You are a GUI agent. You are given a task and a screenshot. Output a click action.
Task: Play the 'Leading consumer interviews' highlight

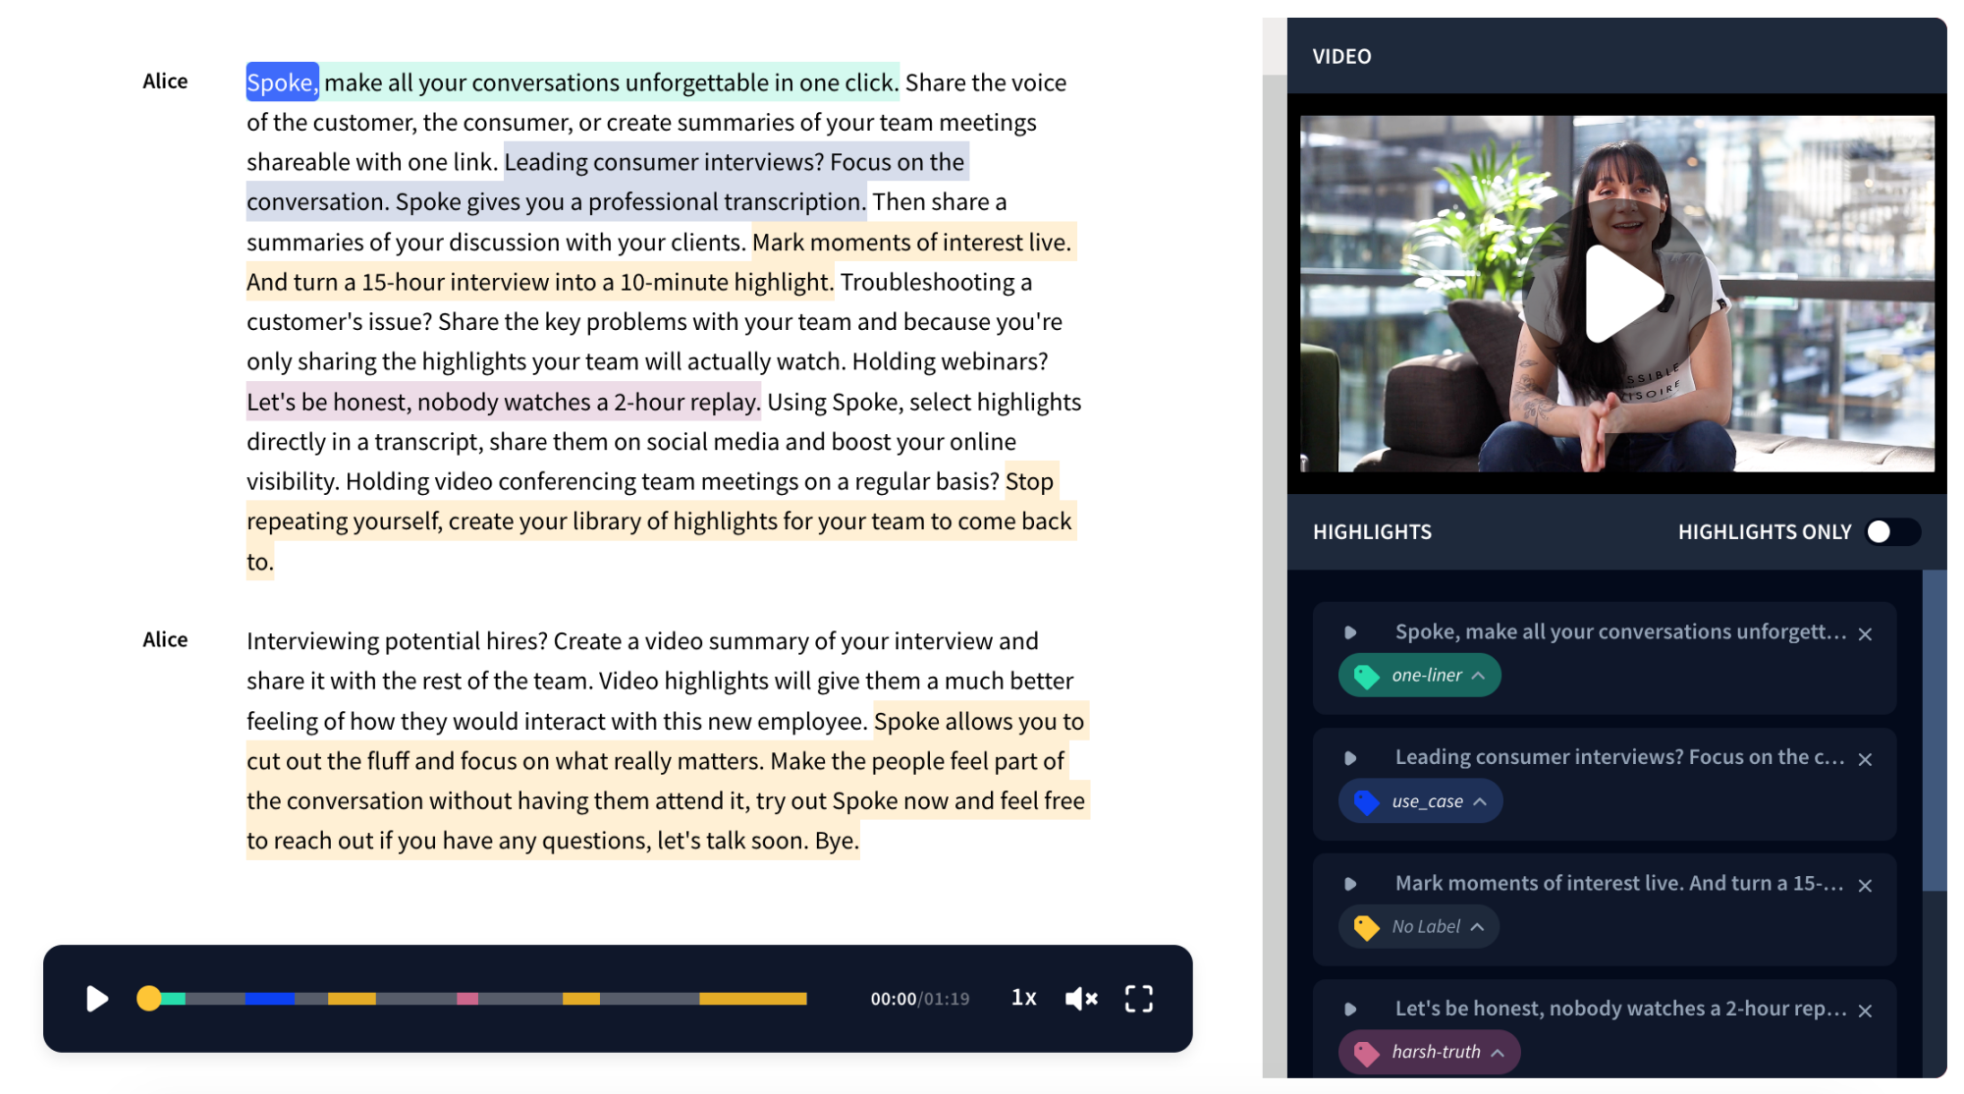pos(1350,758)
